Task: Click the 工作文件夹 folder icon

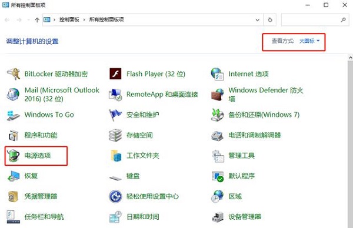Action: pyautogui.click(x=116, y=156)
